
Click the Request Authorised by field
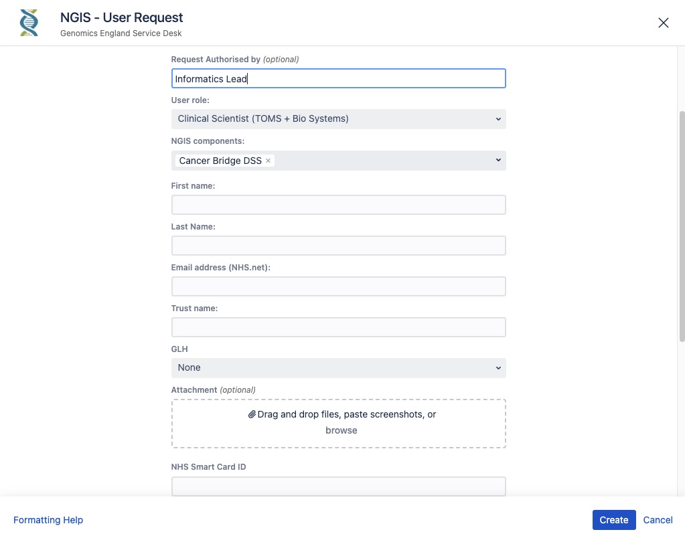(338, 78)
